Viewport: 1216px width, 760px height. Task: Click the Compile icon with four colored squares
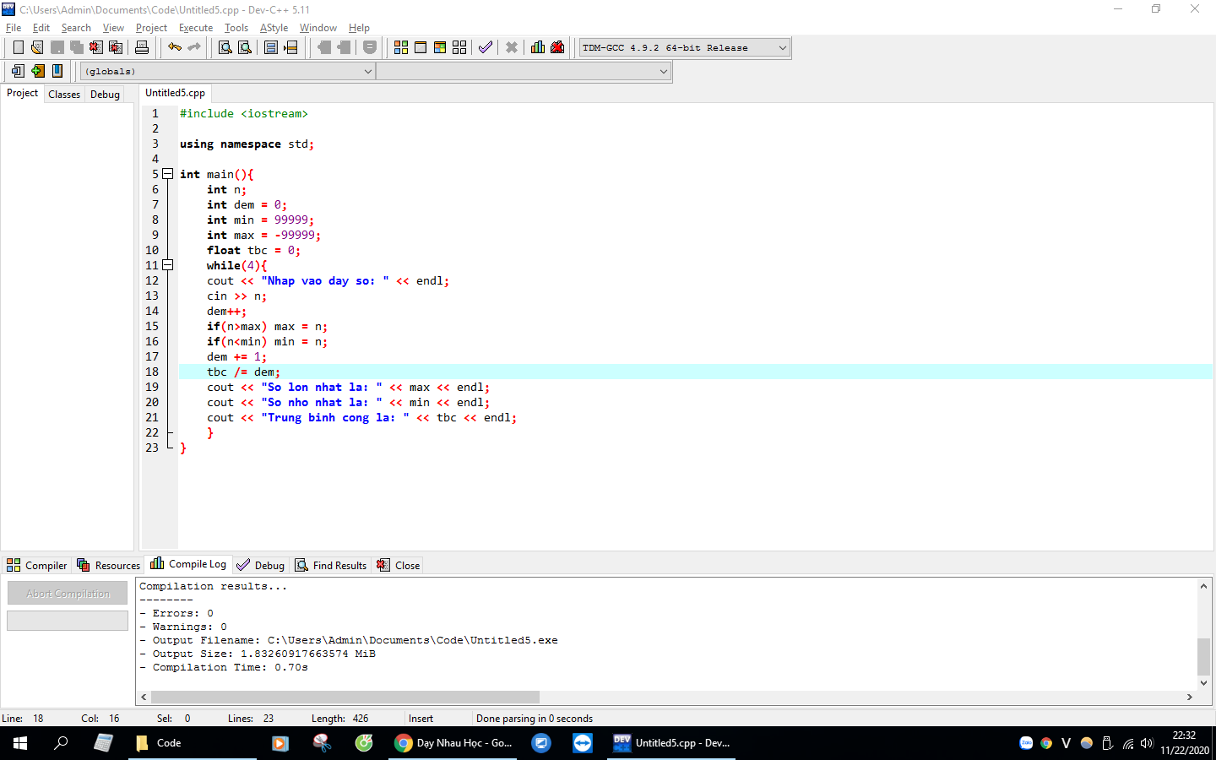coord(401,48)
